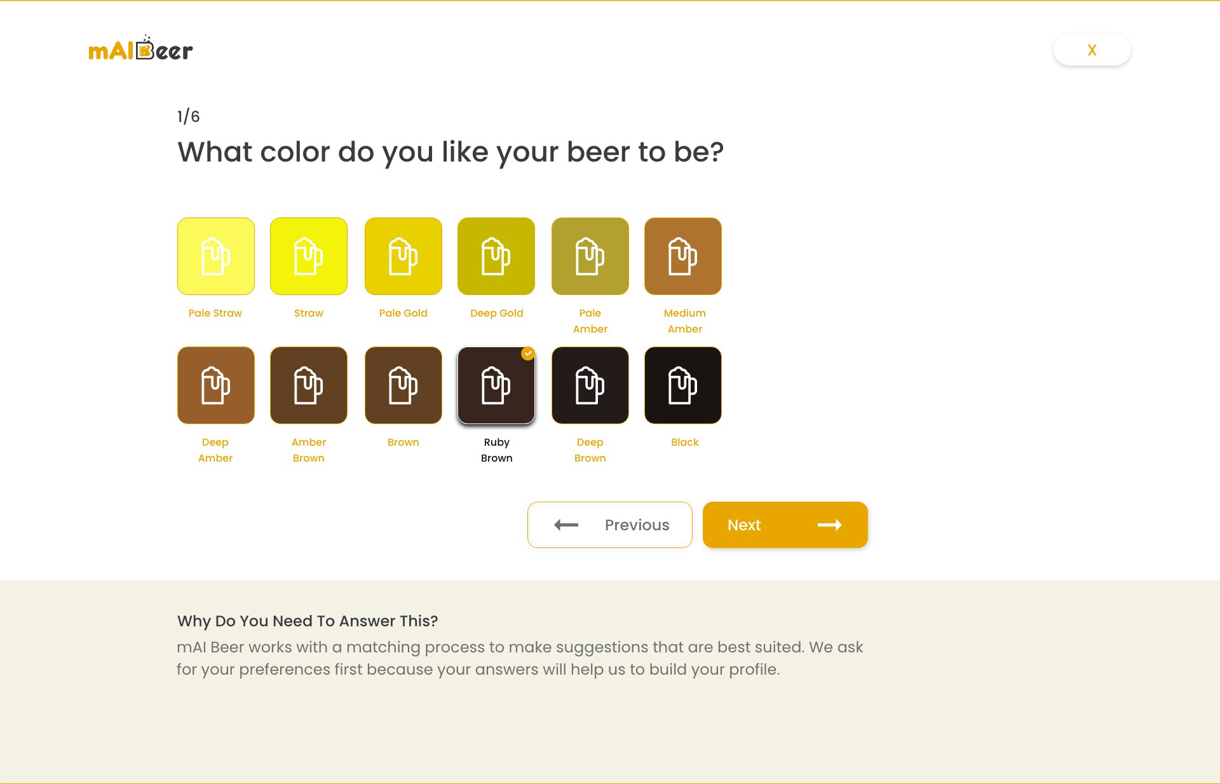Image resolution: width=1220 pixels, height=784 pixels.
Task: Click the checkmark badge on Ruby Brown
Action: pyautogui.click(x=527, y=354)
